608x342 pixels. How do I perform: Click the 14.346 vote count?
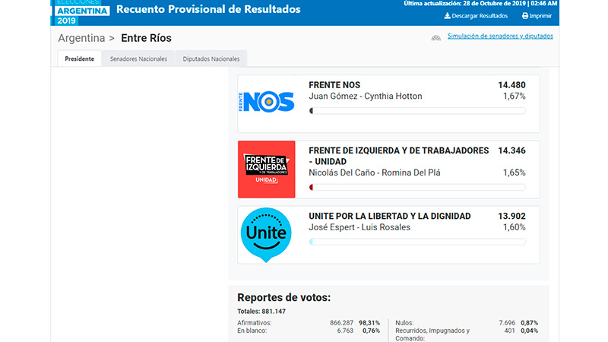click(x=511, y=150)
